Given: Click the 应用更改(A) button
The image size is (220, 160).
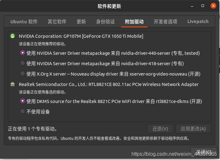Looking at the screenshot, I should click(193, 129).
